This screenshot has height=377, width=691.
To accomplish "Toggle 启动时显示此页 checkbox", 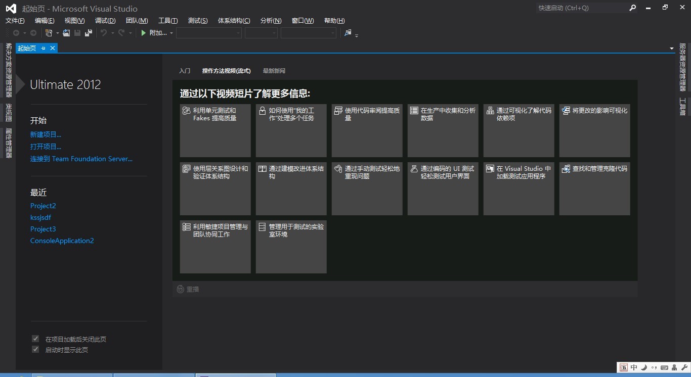I will [x=35, y=350].
